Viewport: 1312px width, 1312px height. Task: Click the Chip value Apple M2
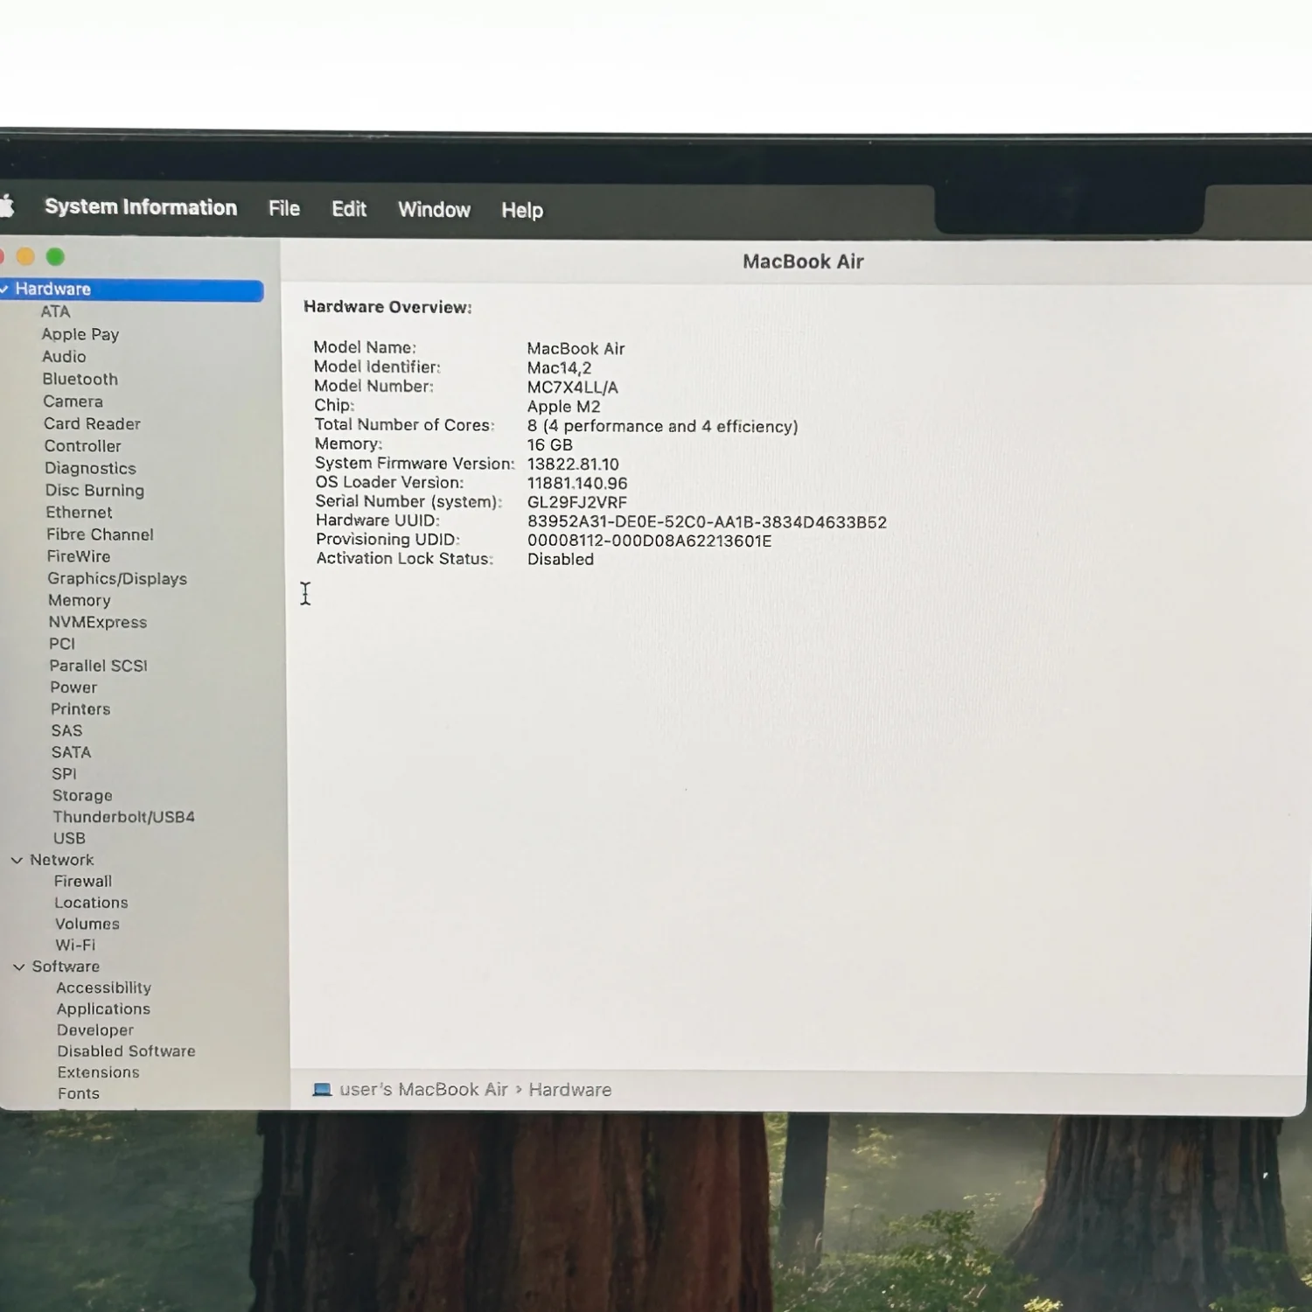pyautogui.click(x=564, y=407)
